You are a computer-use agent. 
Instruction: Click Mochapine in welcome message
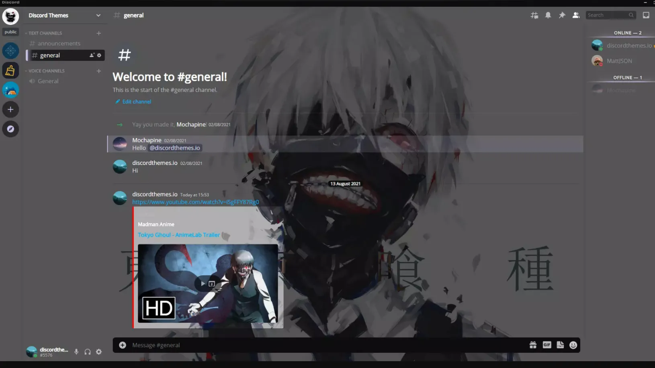(x=191, y=125)
